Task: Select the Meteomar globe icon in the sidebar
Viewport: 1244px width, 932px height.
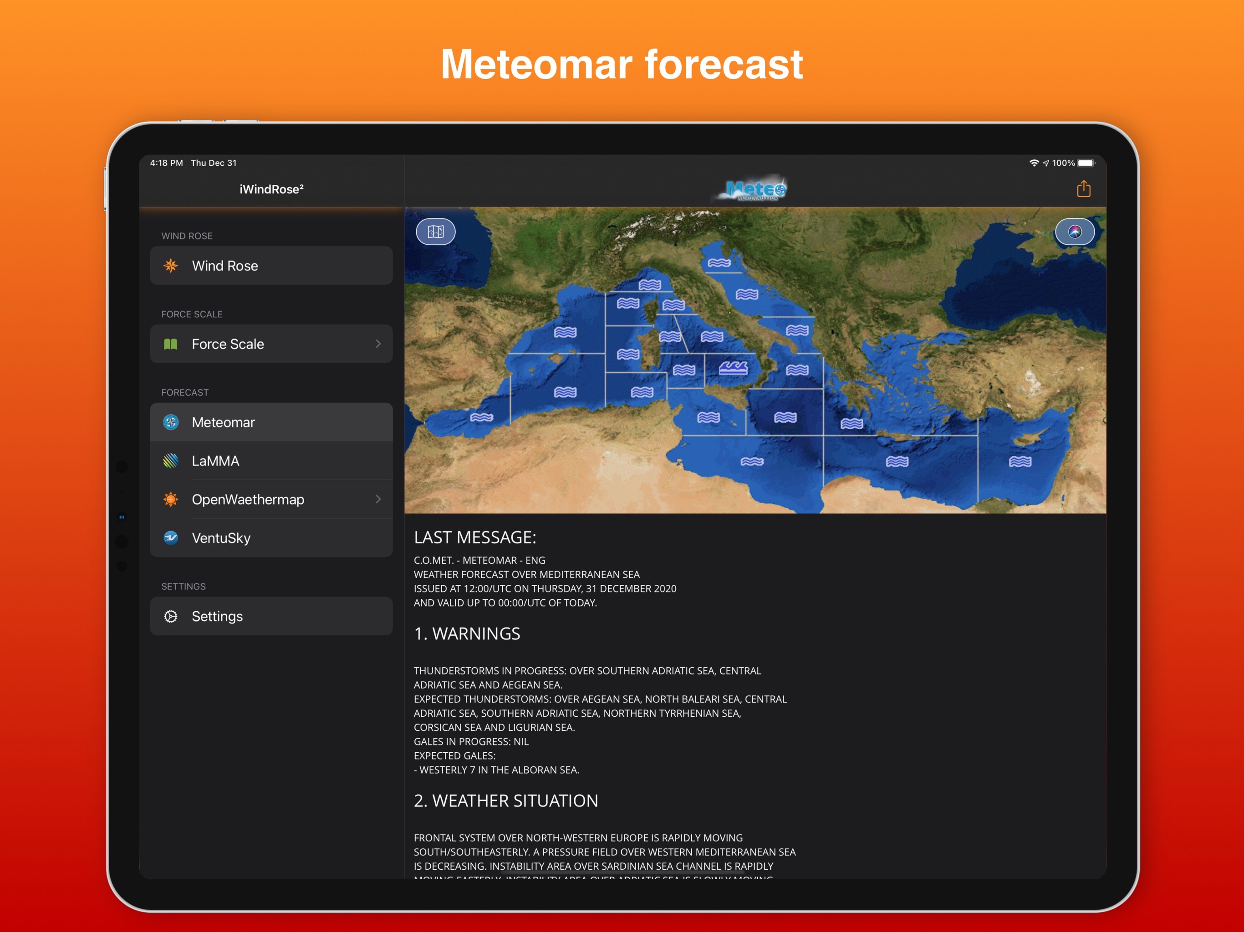Action: point(170,422)
